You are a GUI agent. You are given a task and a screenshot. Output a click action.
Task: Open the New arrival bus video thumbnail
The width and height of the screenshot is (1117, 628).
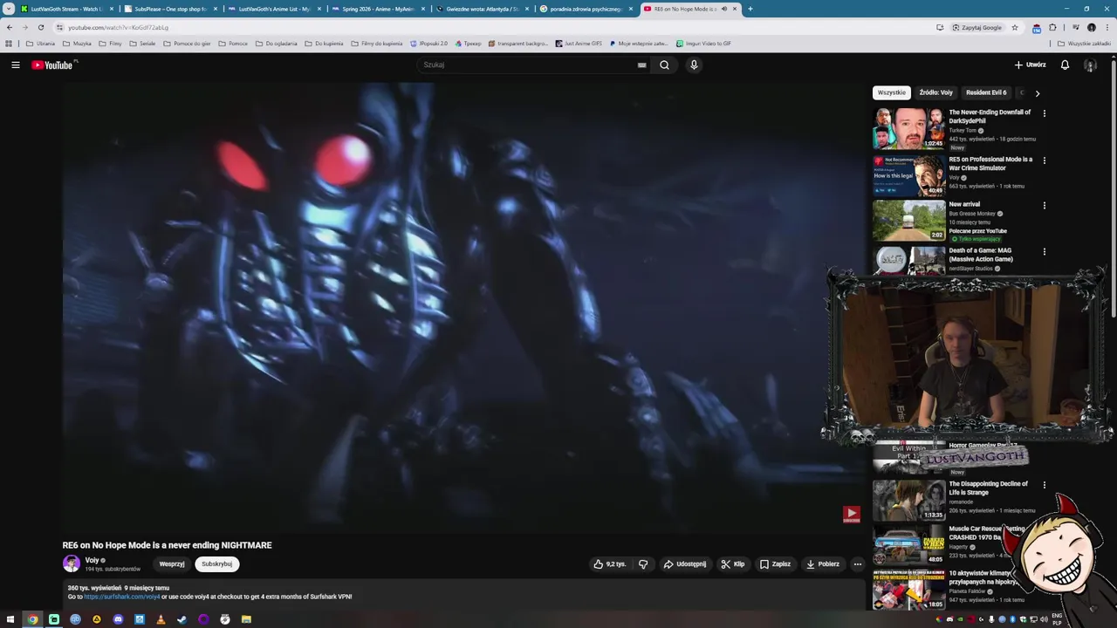coord(908,221)
